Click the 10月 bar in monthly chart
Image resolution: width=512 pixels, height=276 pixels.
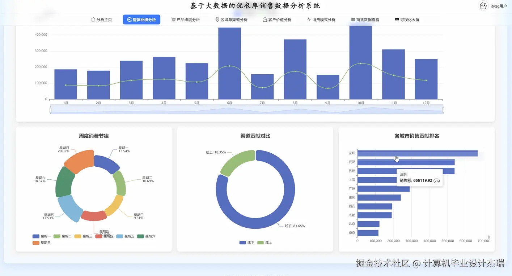point(360,62)
